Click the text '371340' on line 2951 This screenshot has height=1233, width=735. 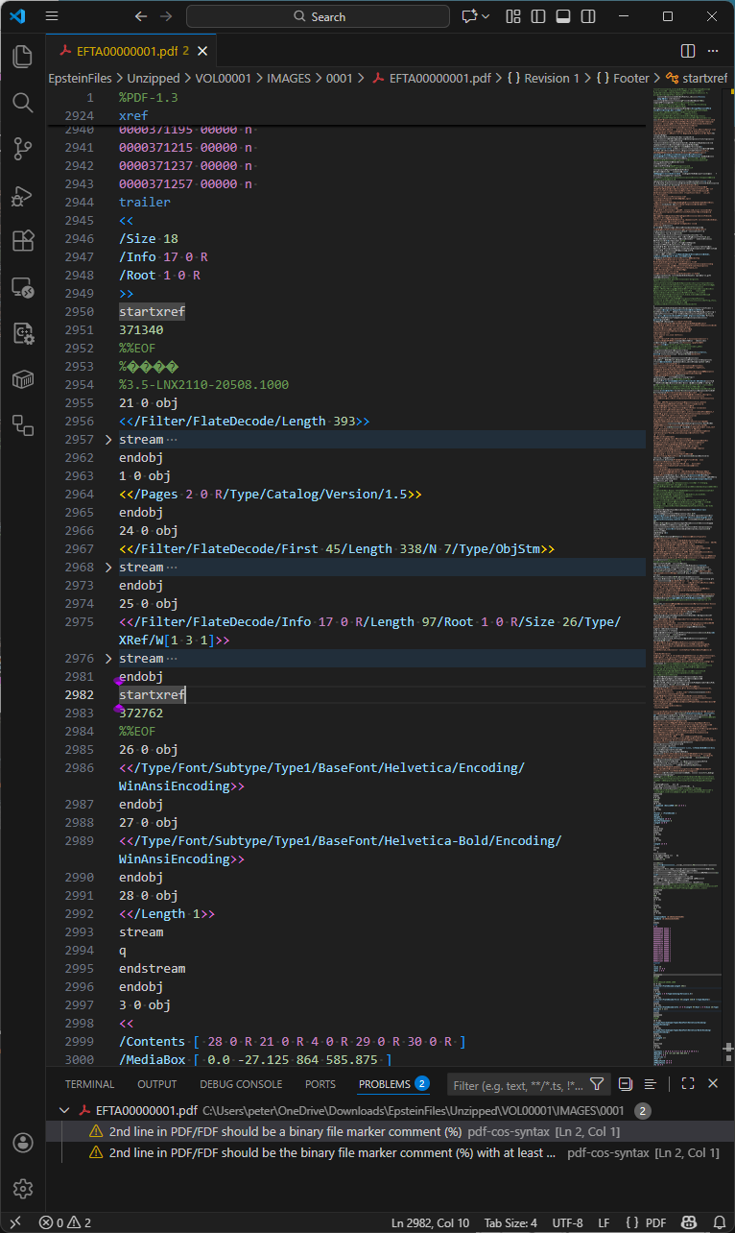point(141,330)
